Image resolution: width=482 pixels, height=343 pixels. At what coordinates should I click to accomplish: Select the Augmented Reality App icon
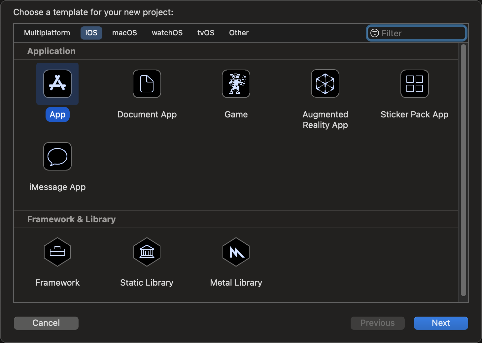pos(325,84)
